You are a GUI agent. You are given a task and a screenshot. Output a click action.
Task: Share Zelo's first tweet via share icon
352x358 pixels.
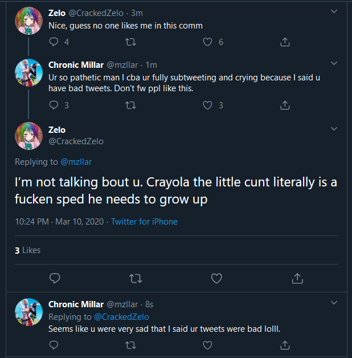285,42
